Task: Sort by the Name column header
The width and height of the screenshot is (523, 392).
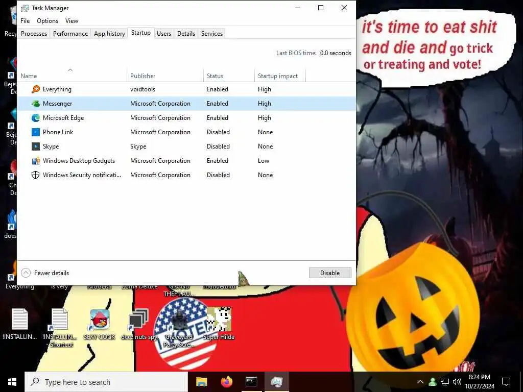Action: [x=72, y=75]
